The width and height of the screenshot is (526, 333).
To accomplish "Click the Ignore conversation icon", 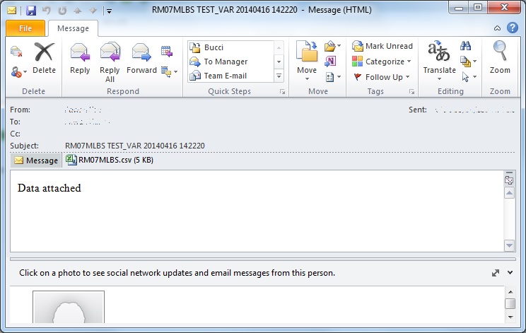I will click(x=16, y=52).
